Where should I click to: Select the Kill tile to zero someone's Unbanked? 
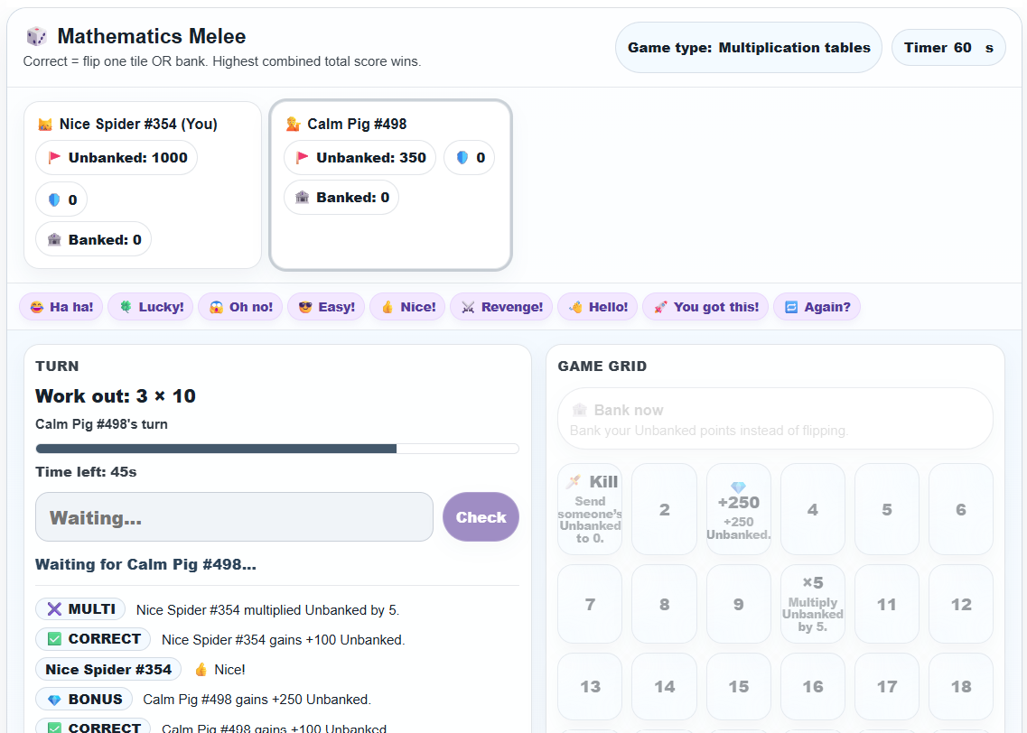(590, 509)
